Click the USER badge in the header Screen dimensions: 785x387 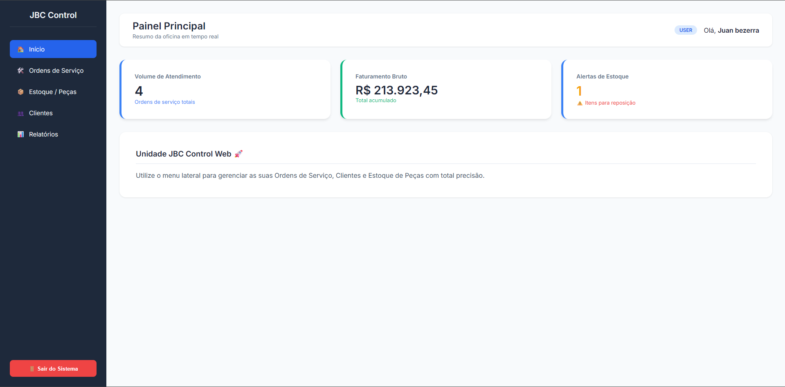click(x=685, y=30)
